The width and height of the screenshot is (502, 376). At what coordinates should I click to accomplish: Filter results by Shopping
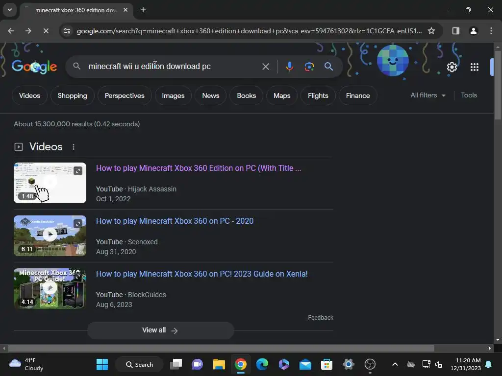point(73,95)
